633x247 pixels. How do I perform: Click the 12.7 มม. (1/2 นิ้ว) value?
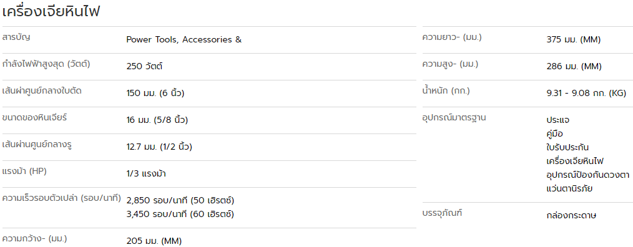[x=159, y=147]
